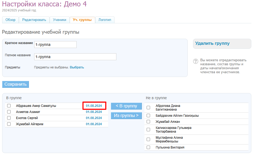254x157 pixels.
Task: Click the "Из группы >" button
Action: (126, 116)
